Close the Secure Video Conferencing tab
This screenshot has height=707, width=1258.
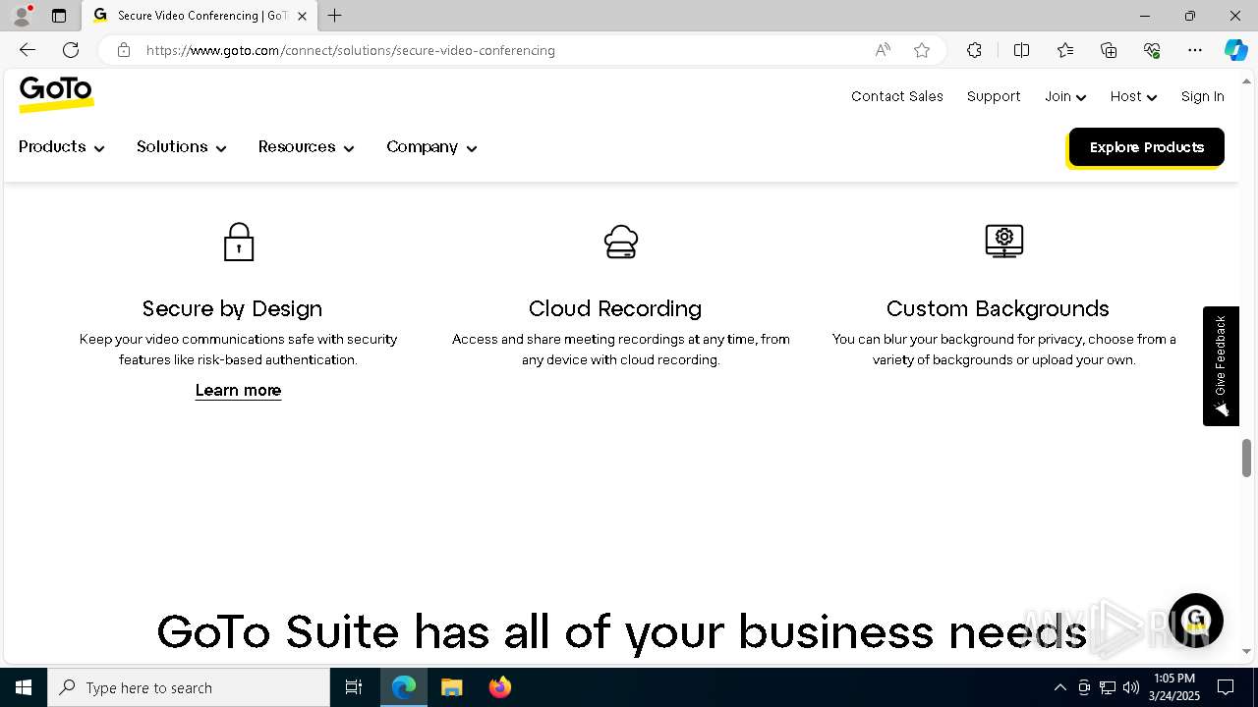pyautogui.click(x=302, y=16)
